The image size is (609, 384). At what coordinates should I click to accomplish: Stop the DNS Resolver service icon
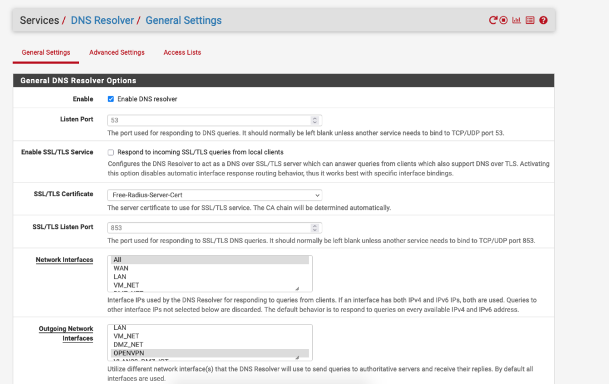pyautogui.click(x=504, y=20)
